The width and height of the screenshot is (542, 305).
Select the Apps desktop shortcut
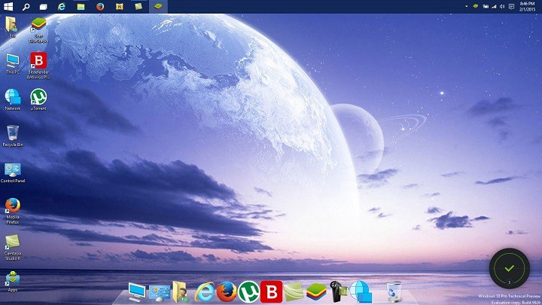coord(13,281)
